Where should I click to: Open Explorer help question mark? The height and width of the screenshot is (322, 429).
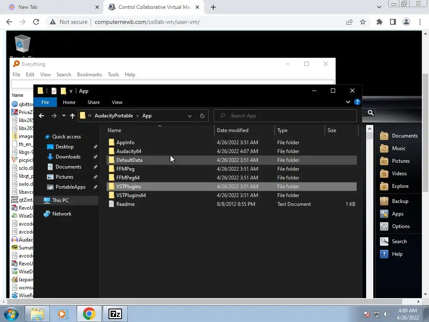click(357, 102)
